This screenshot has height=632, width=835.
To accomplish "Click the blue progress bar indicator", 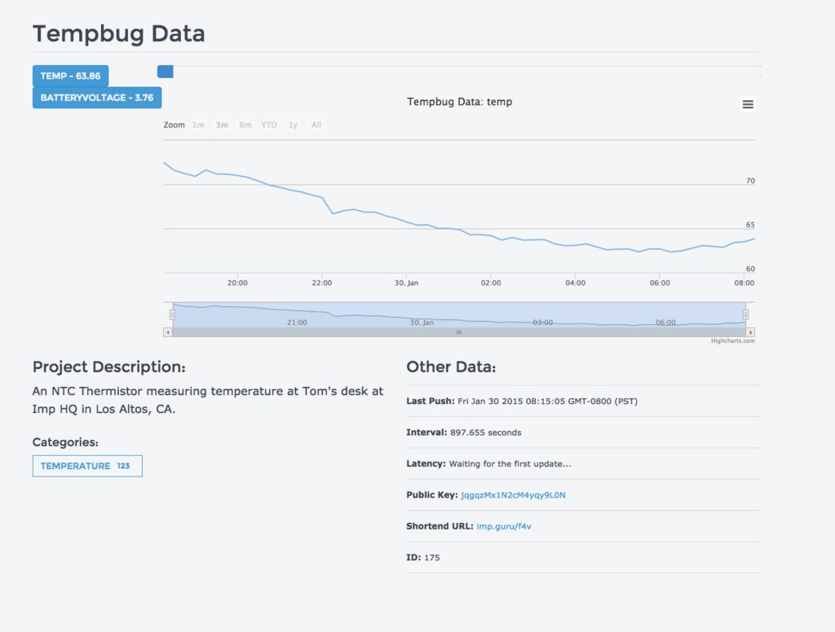I will (x=165, y=72).
